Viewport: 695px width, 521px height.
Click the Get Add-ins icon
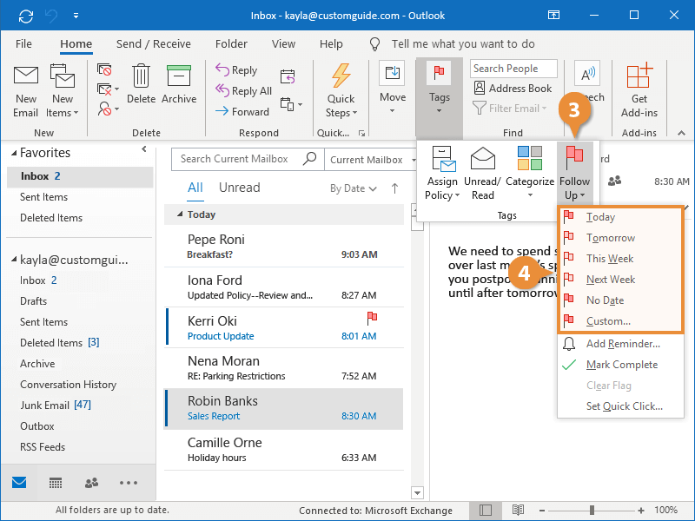[639, 76]
